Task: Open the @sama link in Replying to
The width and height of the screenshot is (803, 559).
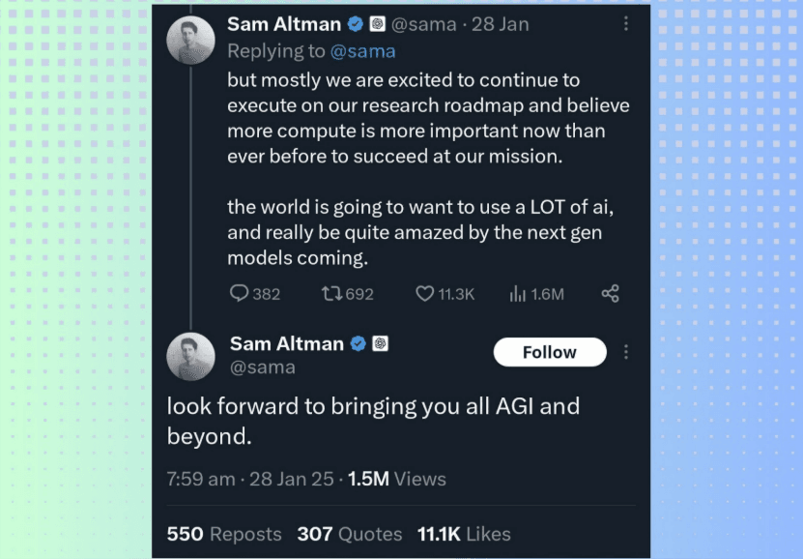Action: click(362, 51)
